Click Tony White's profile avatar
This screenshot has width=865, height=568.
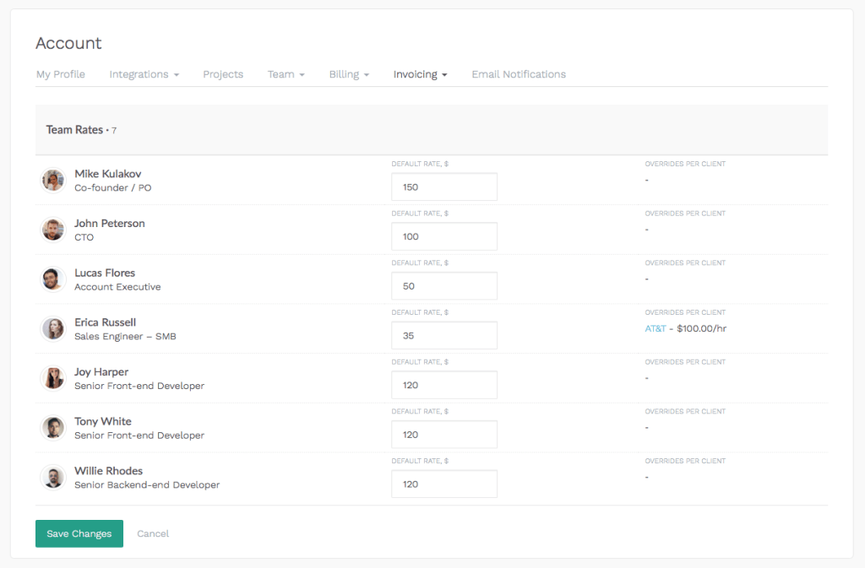click(x=52, y=427)
